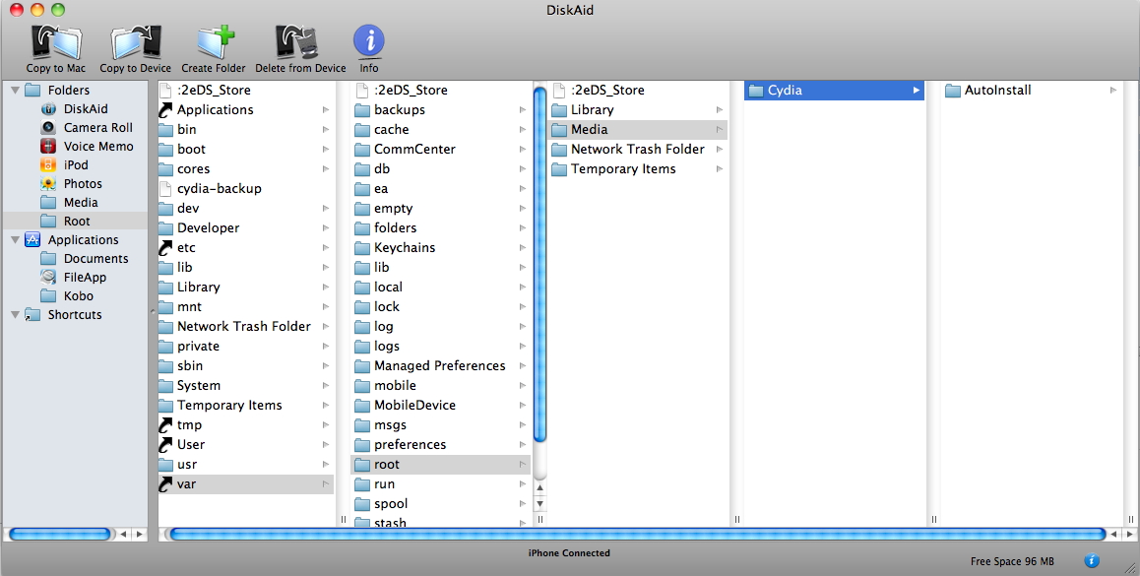This screenshot has height=576, width=1140.
Task: Collapse the Applications sidebar group
Action: [15, 240]
